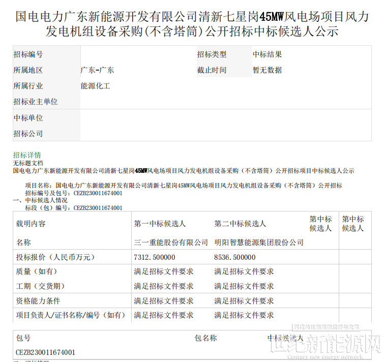
Task: Click the 项目负责人/证书名称/编号 row label
Action: pos(71,315)
